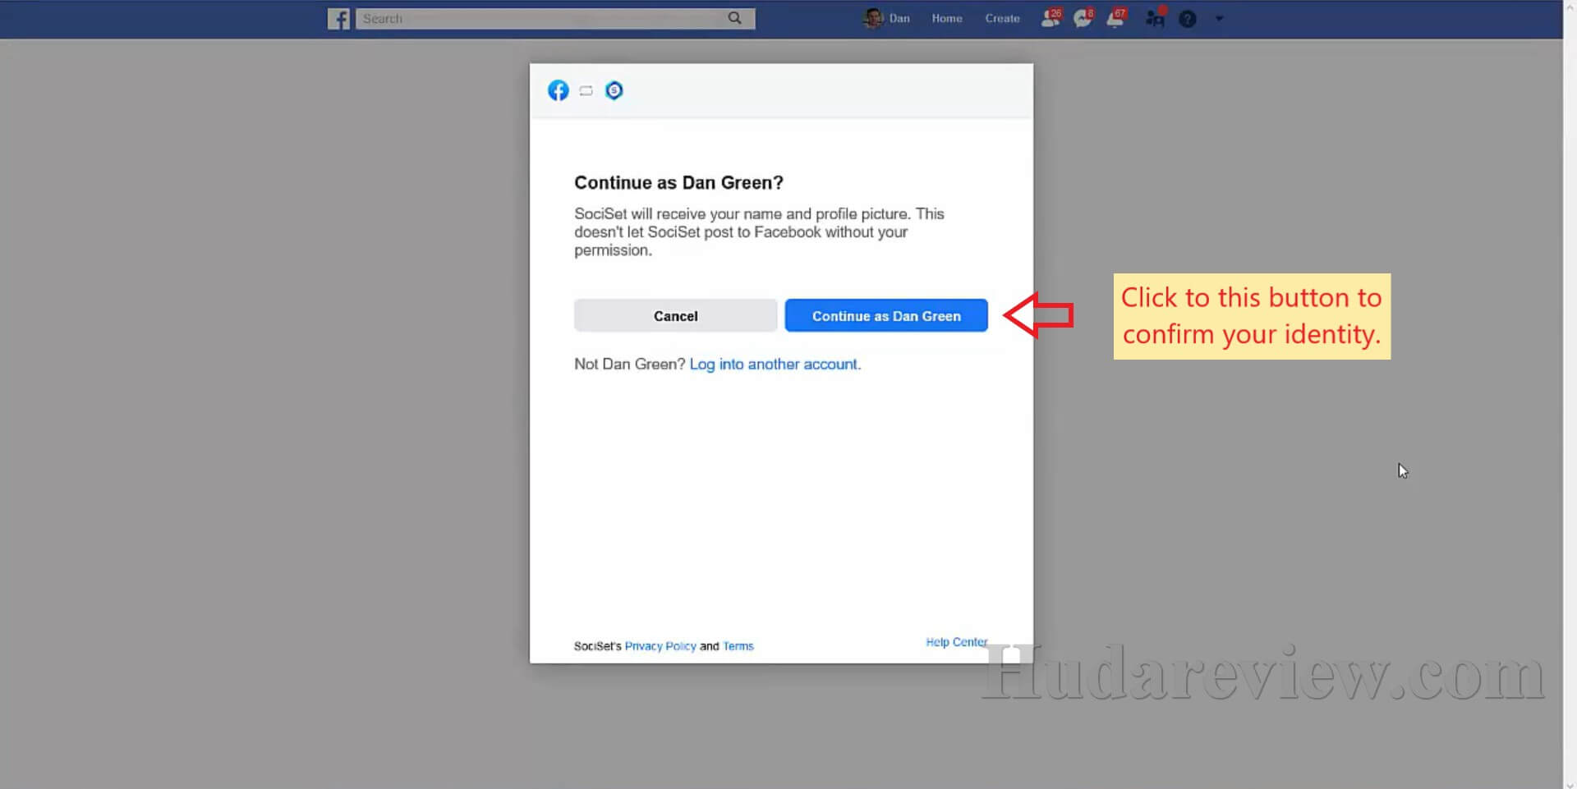Click the page's vertical scrollbar
Image resolution: width=1577 pixels, height=789 pixels.
1570,394
